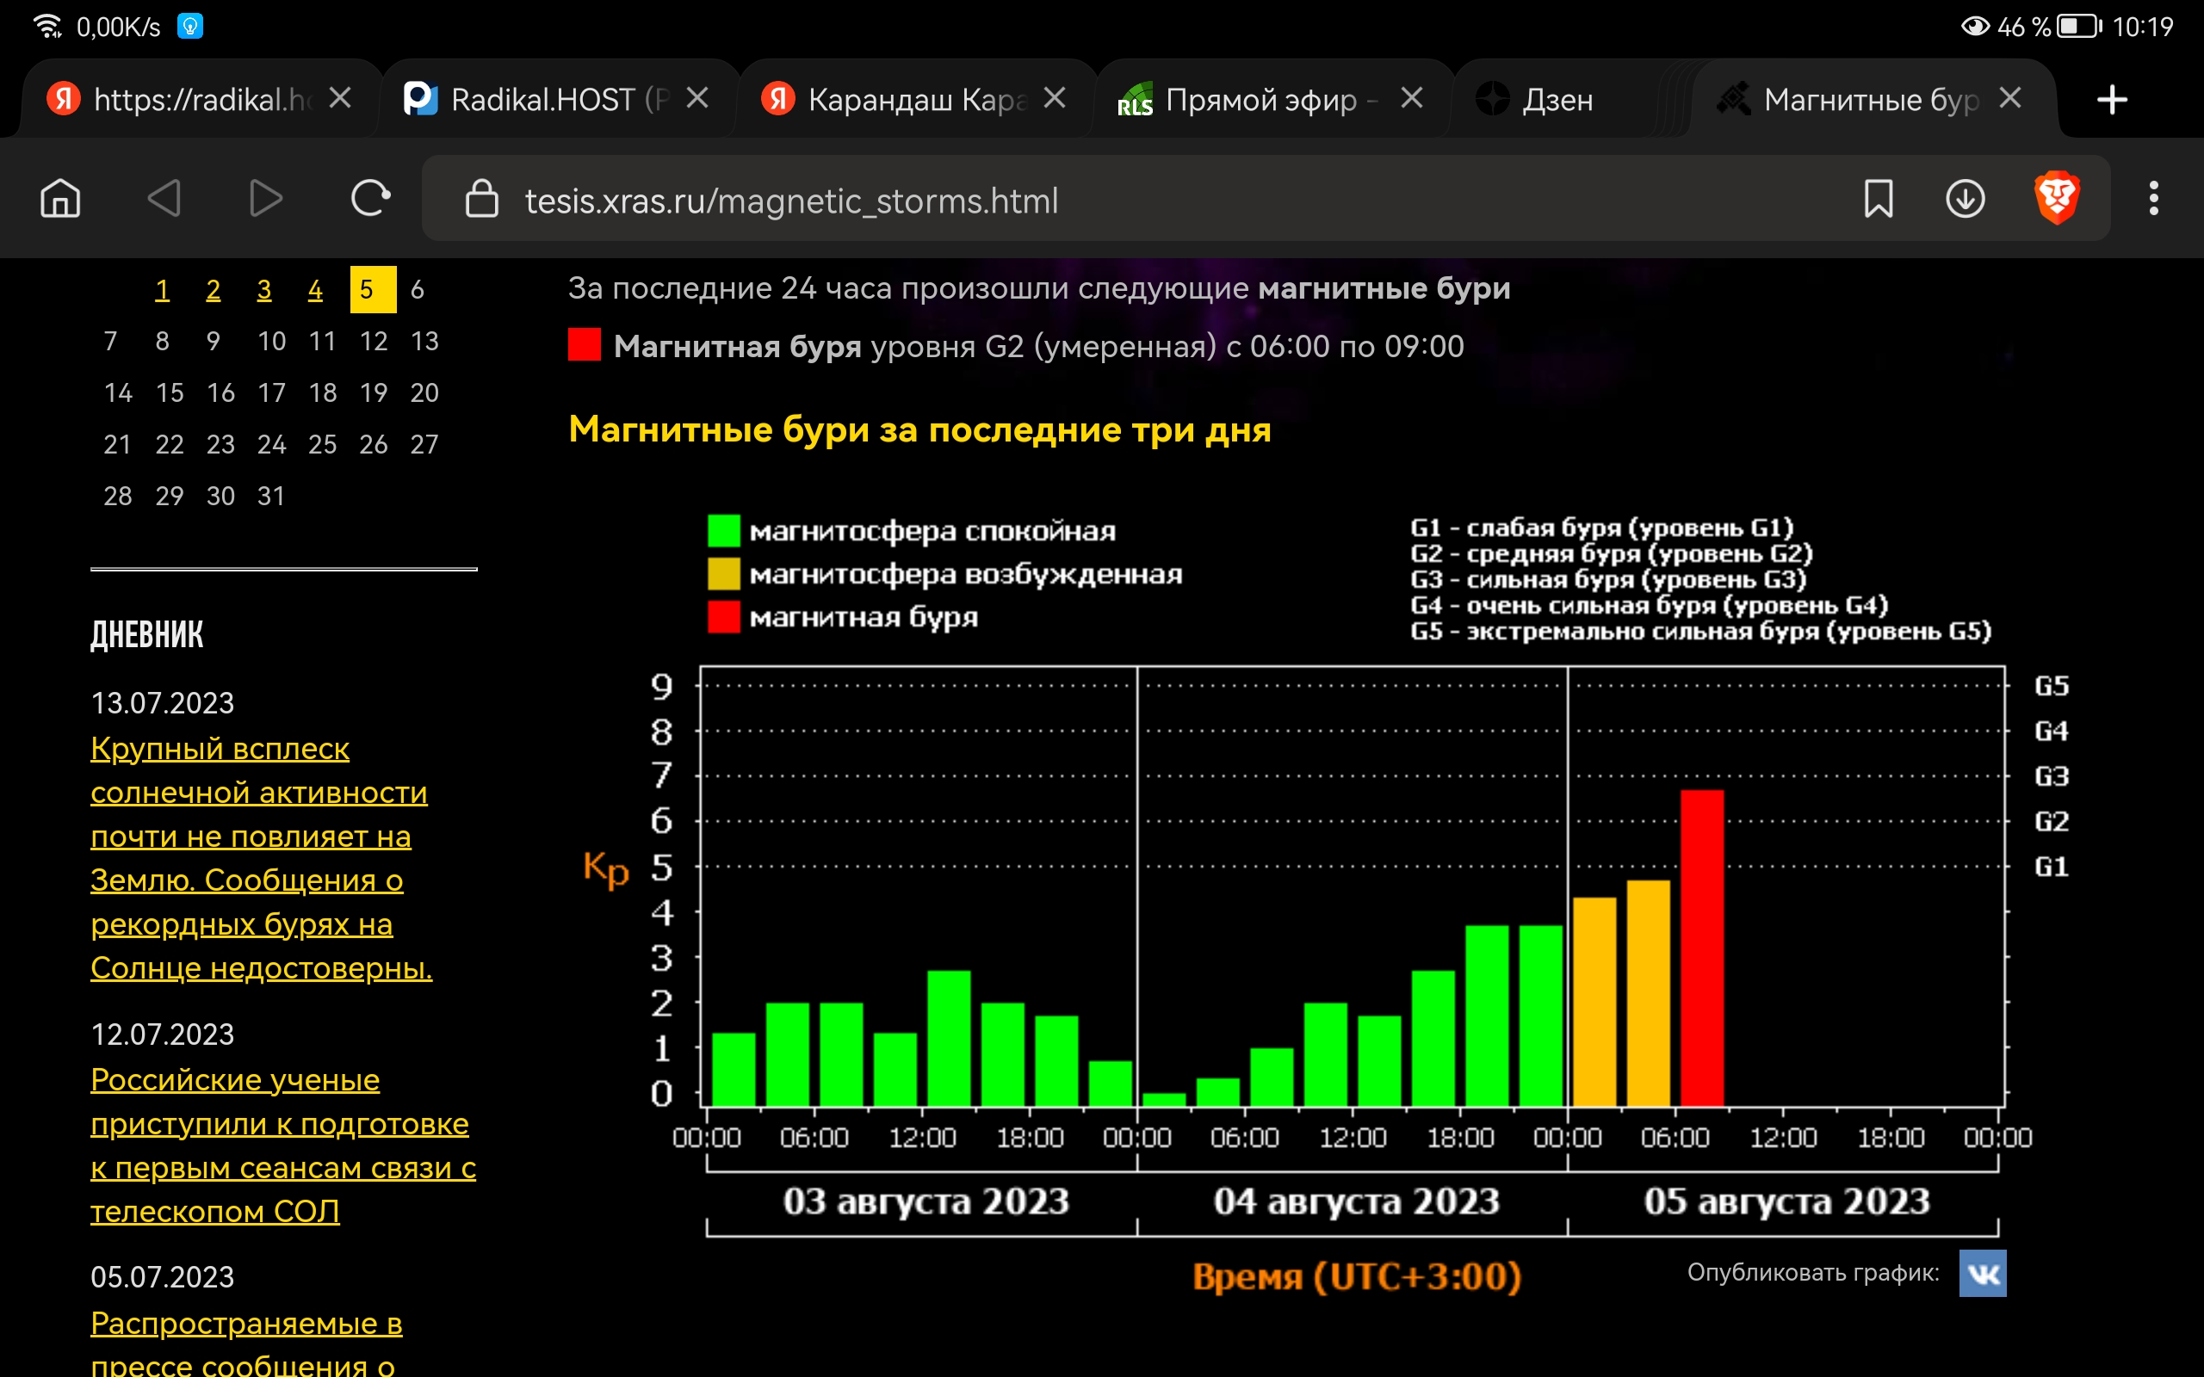Image resolution: width=2204 pixels, height=1377 pixels.
Task: Share graph via VK icon
Action: (x=1982, y=1273)
